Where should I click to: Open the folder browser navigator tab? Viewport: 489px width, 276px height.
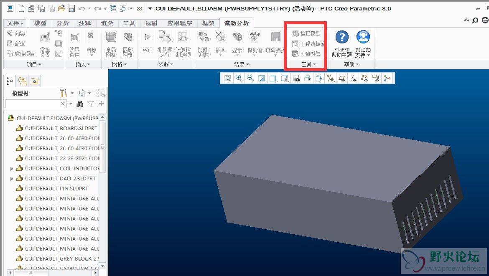(22, 81)
